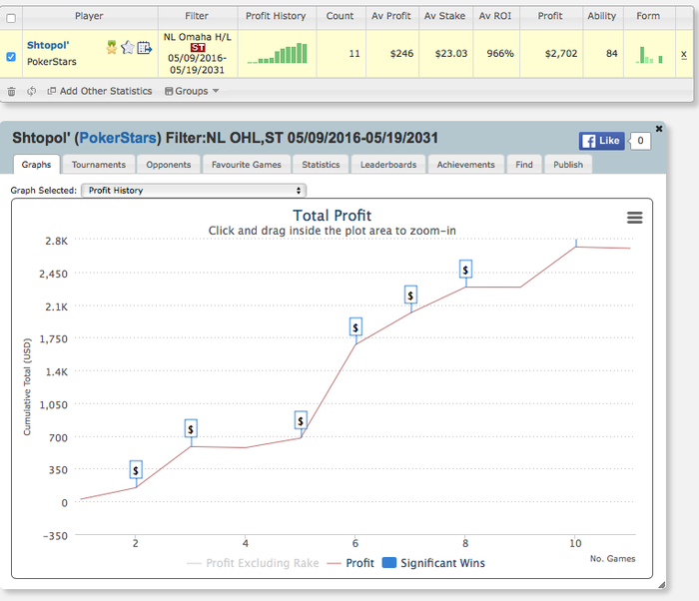Uncheck the Shtopol' row checkbox

click(x=11, y=57)
